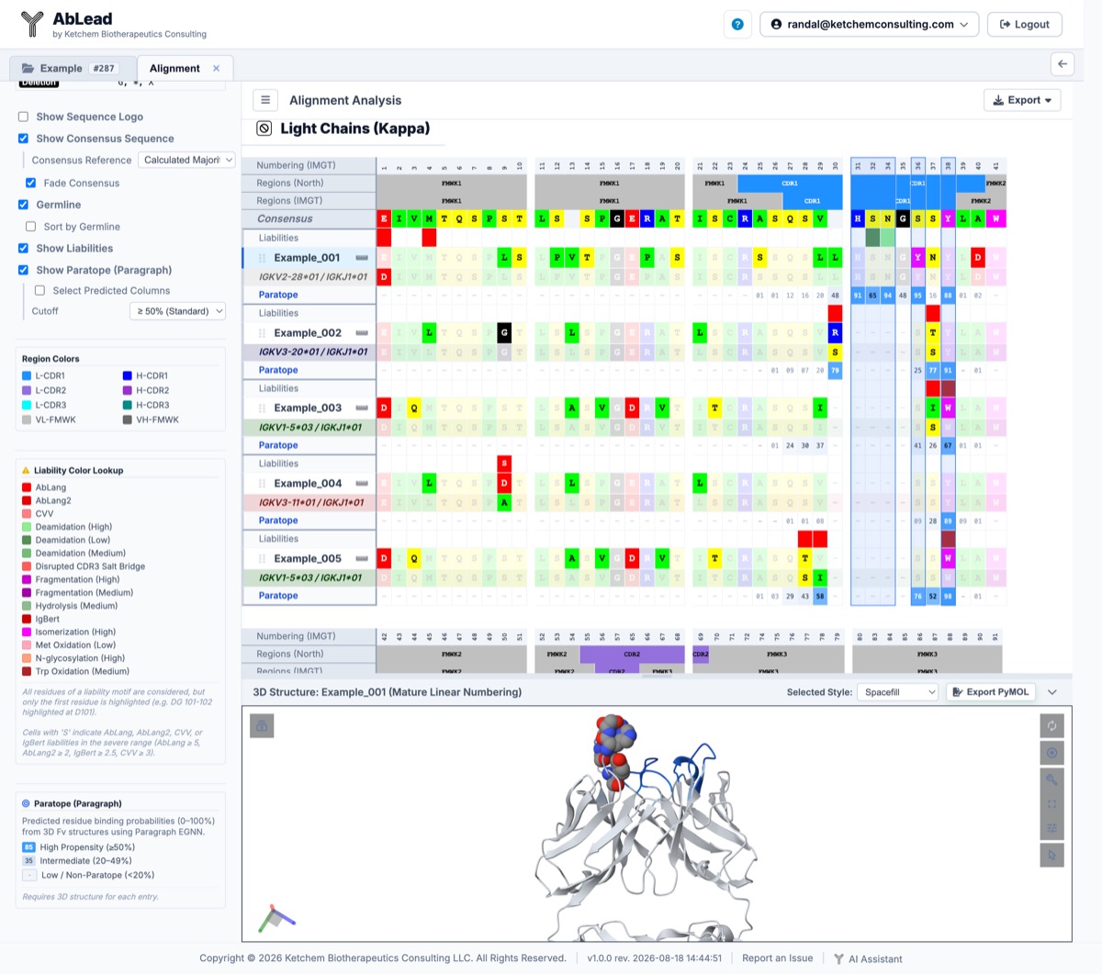This screenshot has height=974, width=1102.
Task: Click the gray icon at top-left of 3D viewer
Action: [262, 726]
